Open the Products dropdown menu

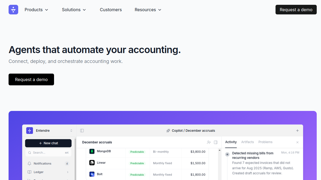(x=36, y=10)
